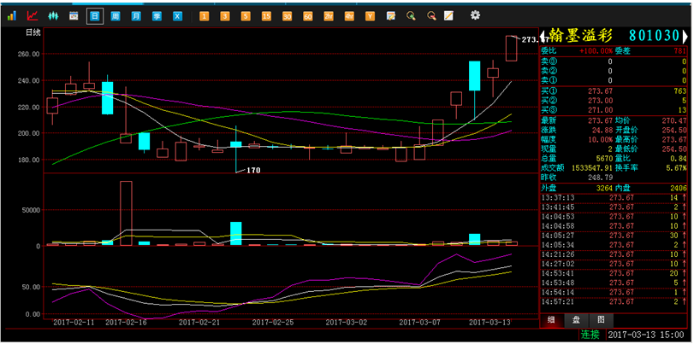
Task: Switch to the 盘 tab
Action: pos(577,320)
